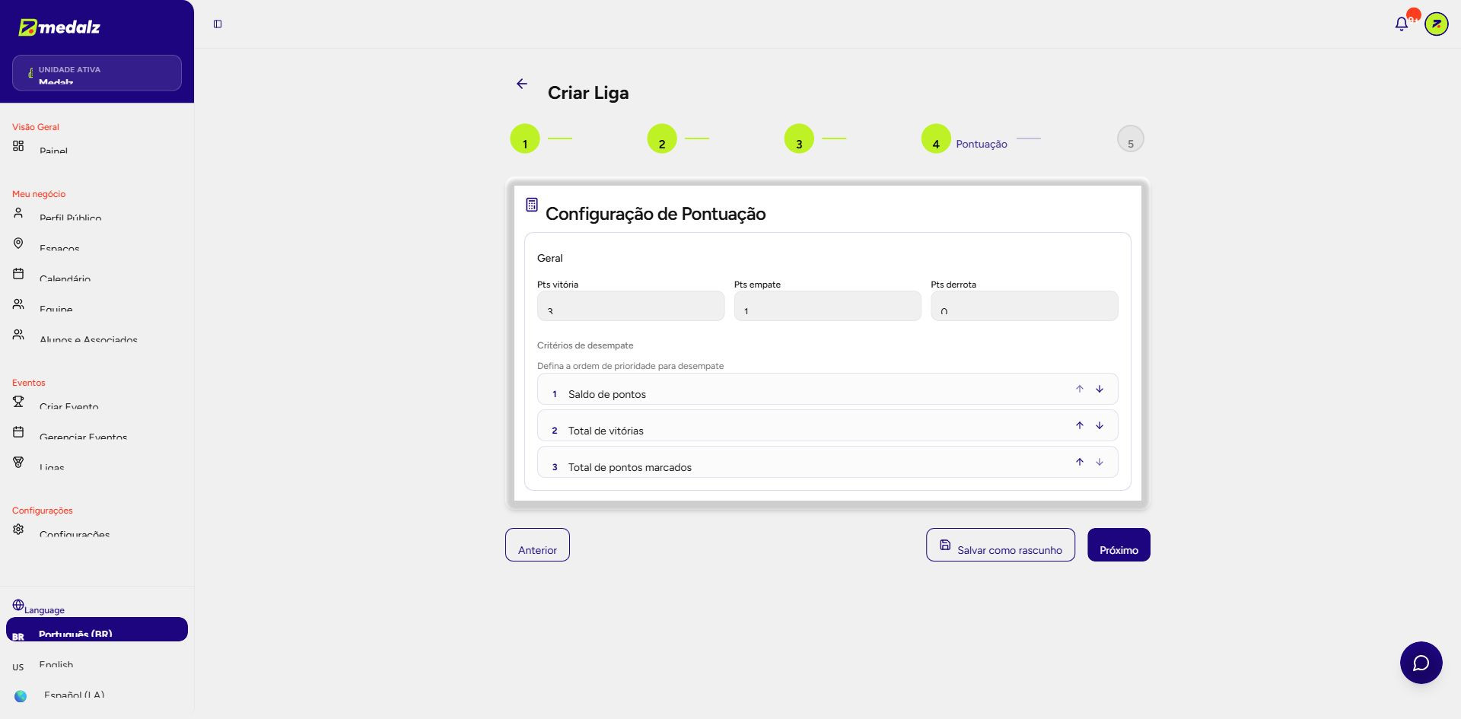The width and height of the screenshot is (1461, 719).
Task: Click the Equipe people icon
Action: [18, 304]
